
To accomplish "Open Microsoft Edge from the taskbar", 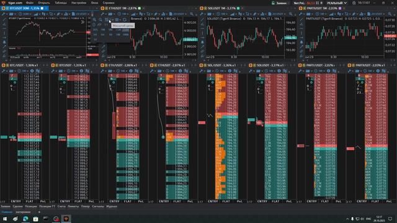I will [25, 219].
